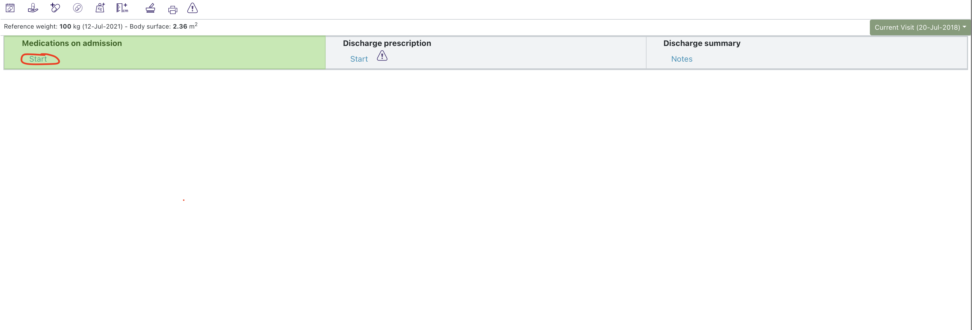Image resolution: width=972 pixels, height=330 pixels.
Task: Select the Discharge prescription section
Action: [387, 43]
